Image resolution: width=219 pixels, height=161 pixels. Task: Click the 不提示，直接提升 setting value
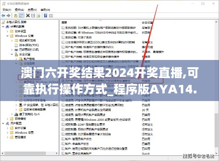(153, 52)
